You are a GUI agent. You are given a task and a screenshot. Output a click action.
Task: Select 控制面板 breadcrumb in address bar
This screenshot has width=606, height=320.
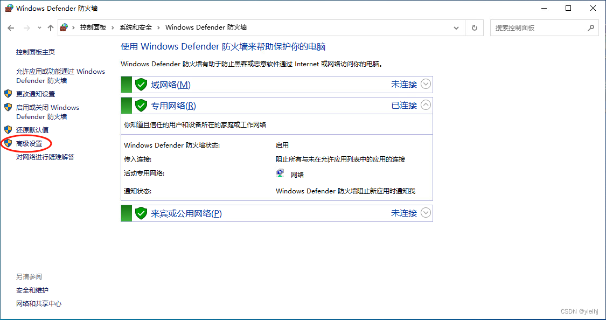coord(93,27)
